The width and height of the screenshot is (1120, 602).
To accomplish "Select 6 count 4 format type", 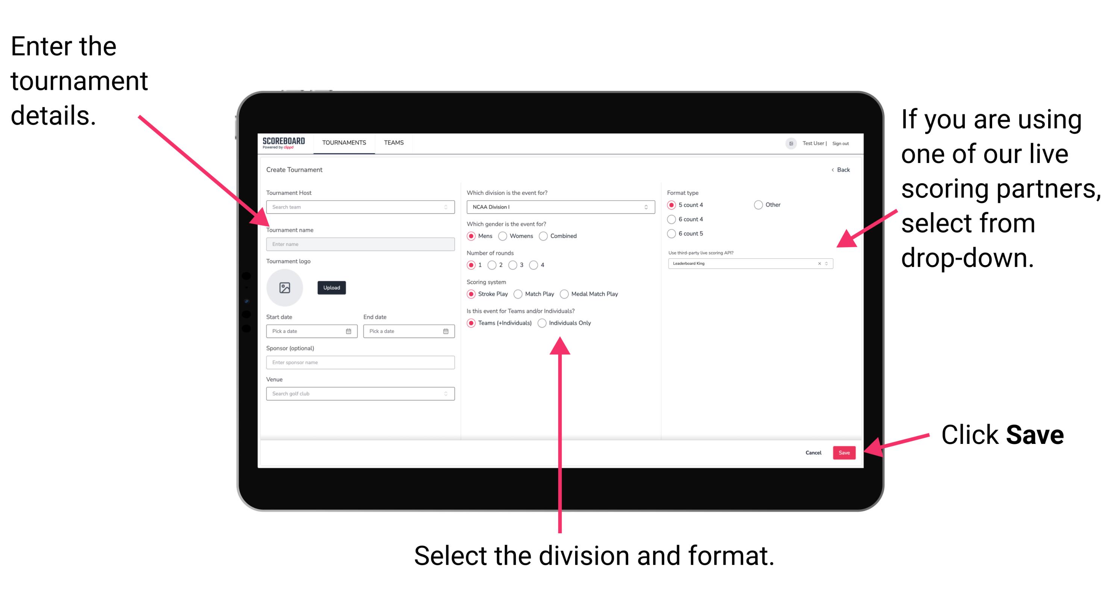I will pos(672,219).
